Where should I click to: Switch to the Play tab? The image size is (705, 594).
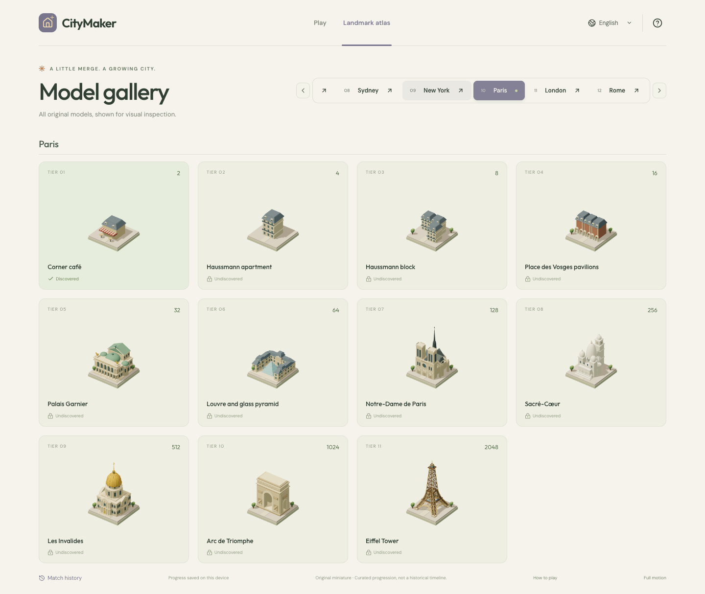(320, 23)
